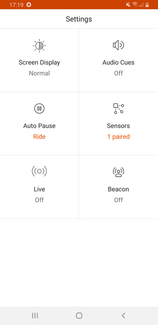Select the Screen Display label

click(39, 63)
